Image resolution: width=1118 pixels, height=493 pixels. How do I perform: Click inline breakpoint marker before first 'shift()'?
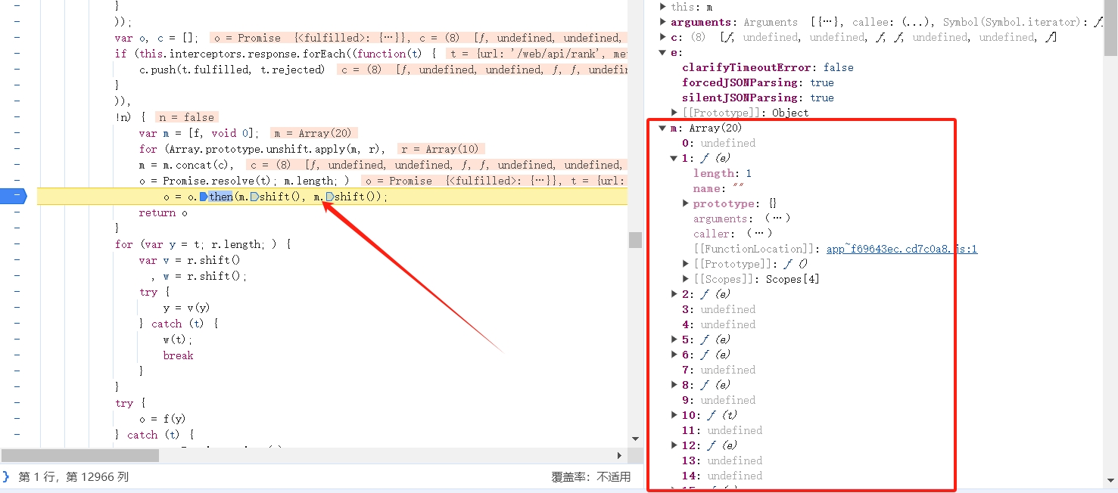pos(254,197)
